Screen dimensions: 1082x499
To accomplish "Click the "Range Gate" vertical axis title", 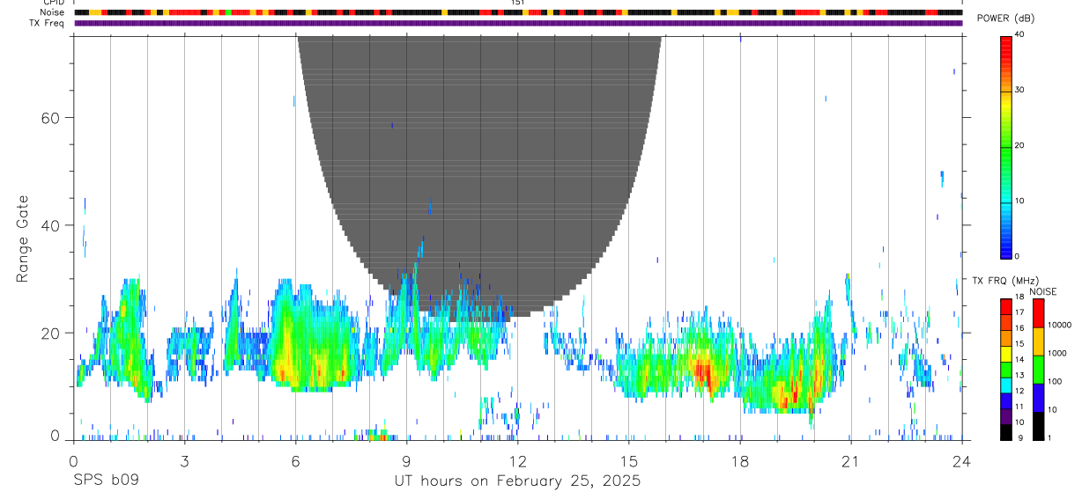I will [x=23, y=238].
